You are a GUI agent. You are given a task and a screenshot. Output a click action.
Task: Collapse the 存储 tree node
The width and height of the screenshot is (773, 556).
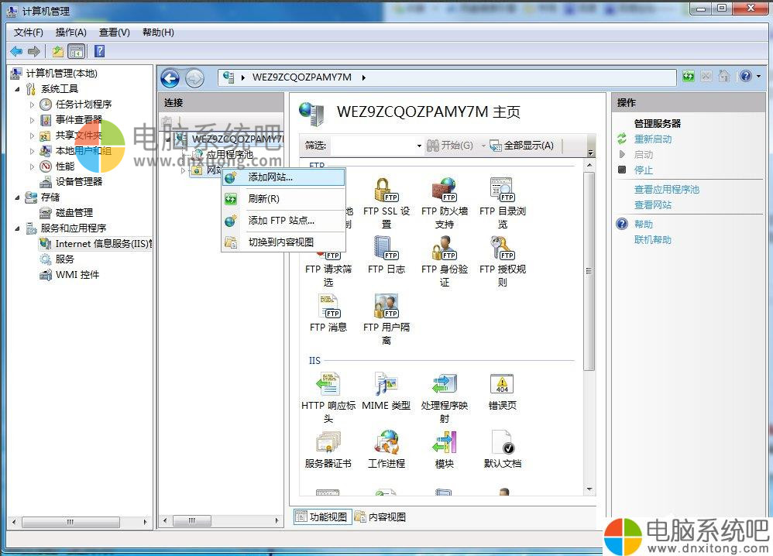tap(18, 197)
